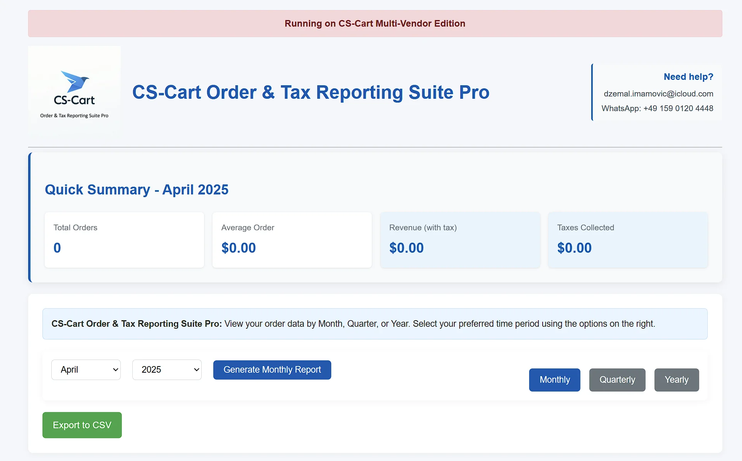Switch to Monthly view
The width and height of the screenshot is (742, 461).
[554, 380]
